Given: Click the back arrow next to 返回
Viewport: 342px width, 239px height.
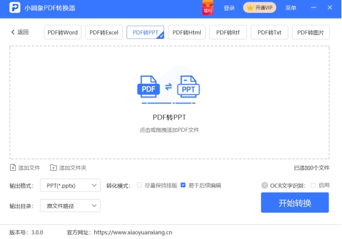Looking at the screenshot, I should [13, 32].
